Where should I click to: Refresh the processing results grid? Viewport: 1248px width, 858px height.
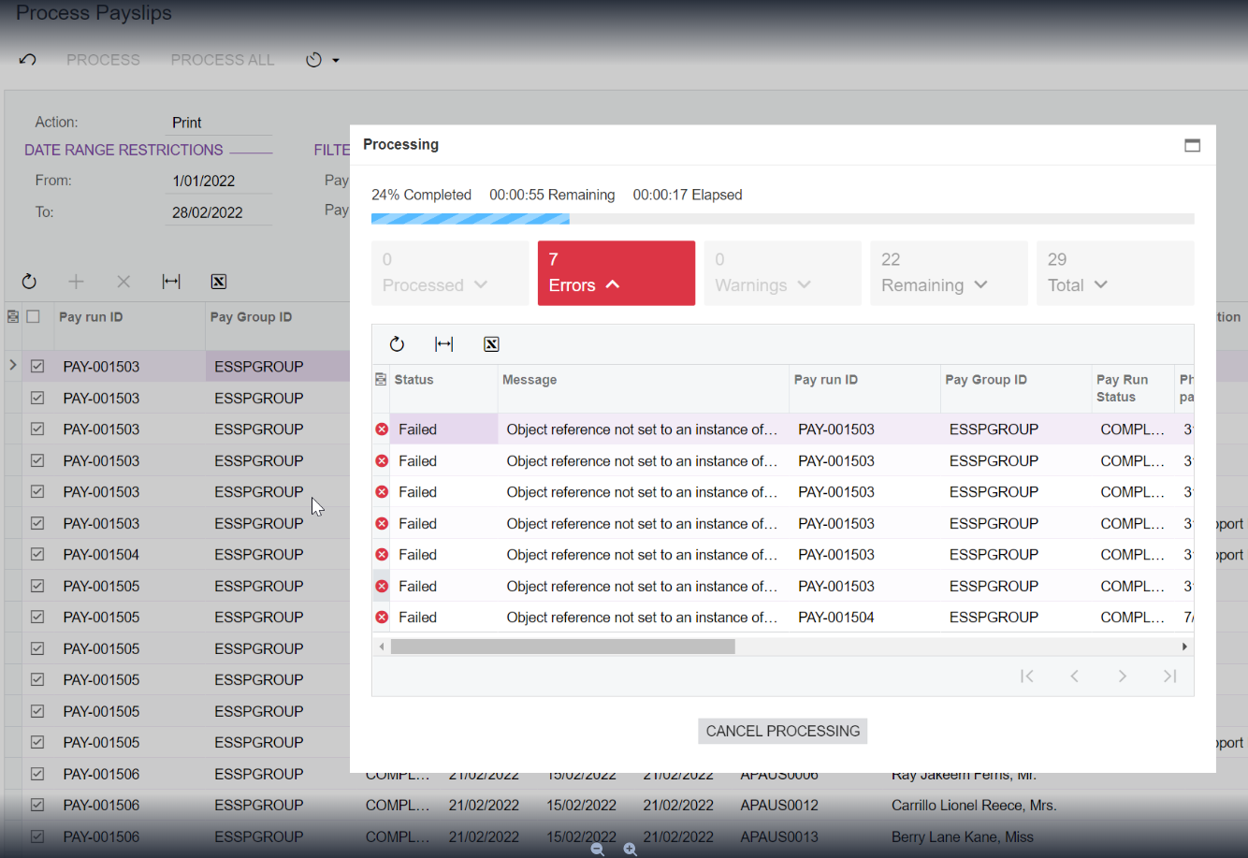[x=397, y=343]
